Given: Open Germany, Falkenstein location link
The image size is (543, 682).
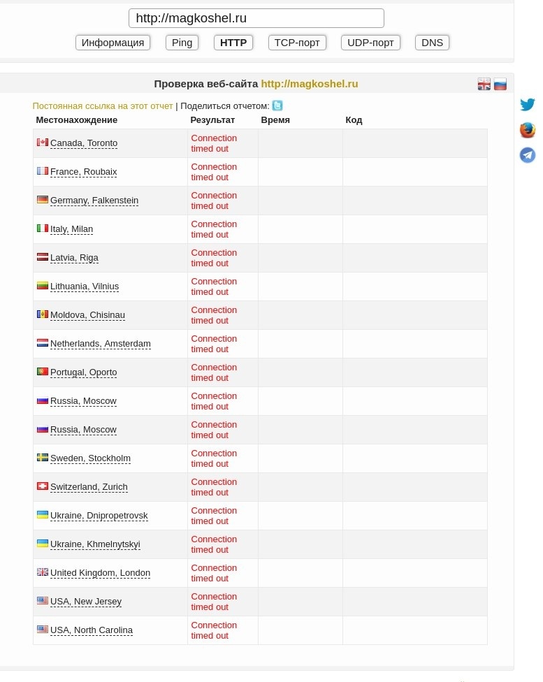Looking at the screenshot, I should click(94, 201).
